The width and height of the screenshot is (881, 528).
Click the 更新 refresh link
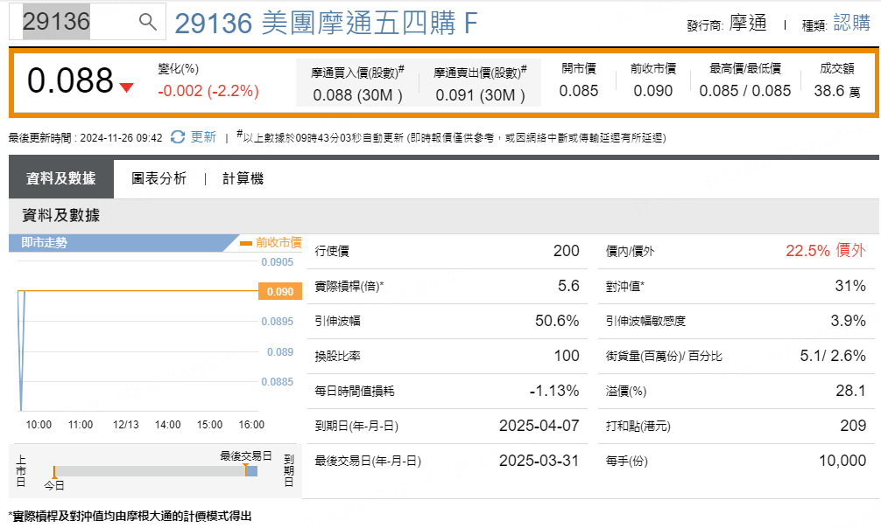pos(203,137)
